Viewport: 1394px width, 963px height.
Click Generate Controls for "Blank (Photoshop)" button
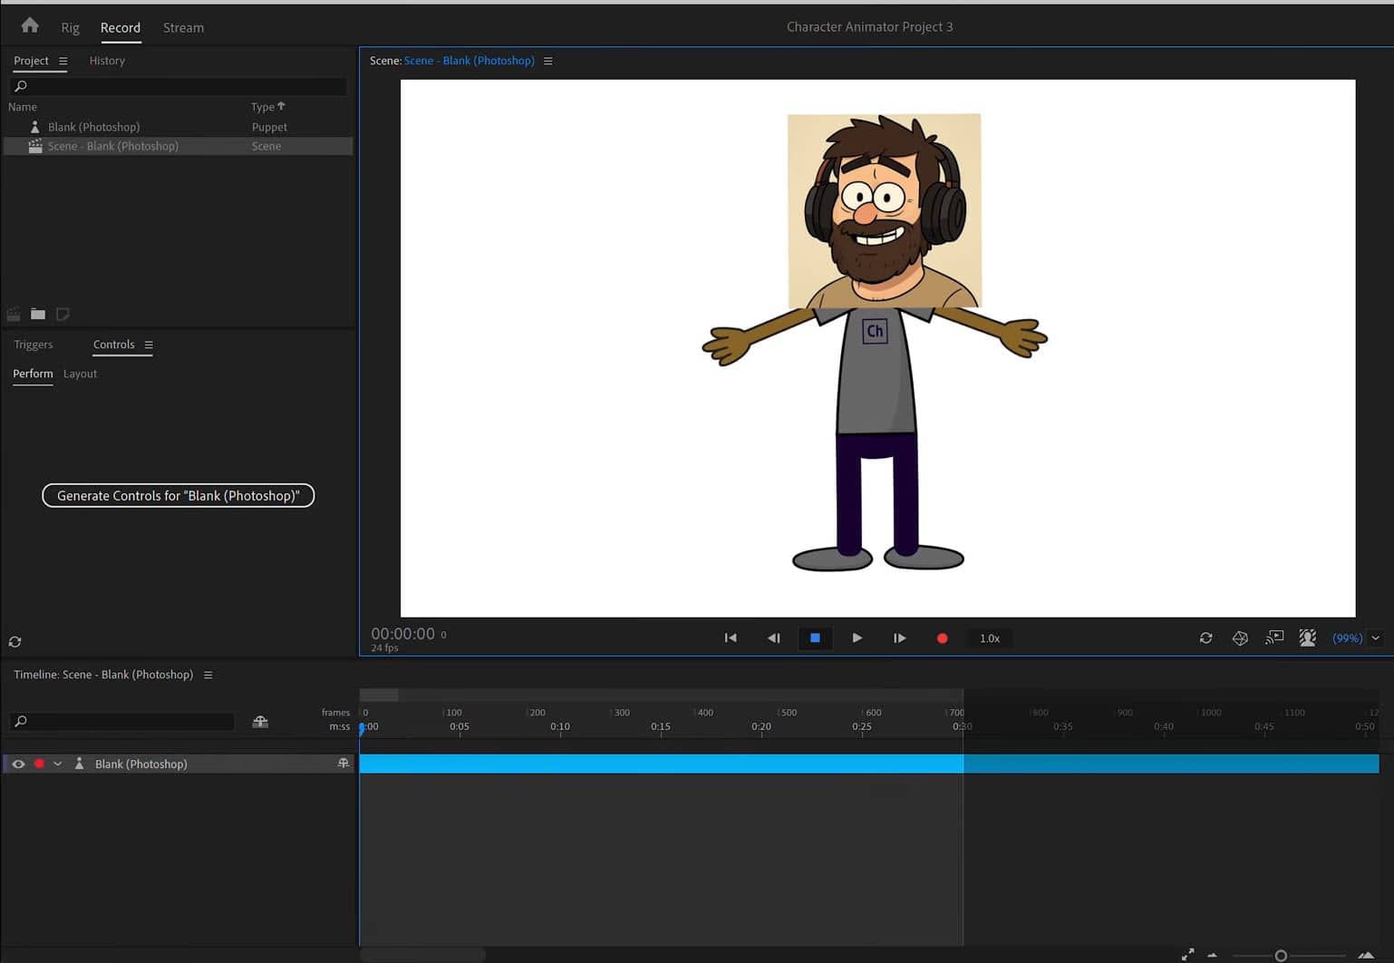click(178, 496)
